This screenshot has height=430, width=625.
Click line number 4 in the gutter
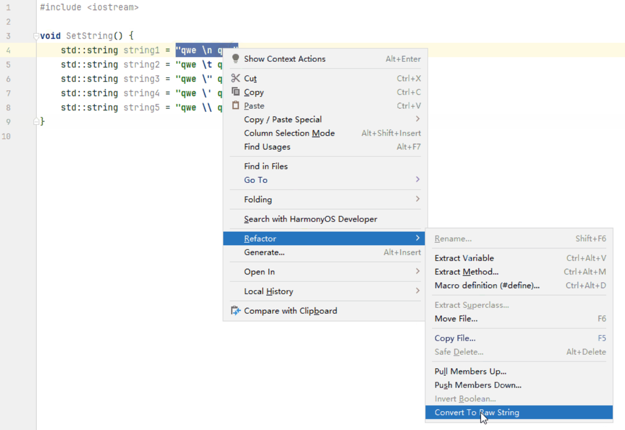click(8, 50)
